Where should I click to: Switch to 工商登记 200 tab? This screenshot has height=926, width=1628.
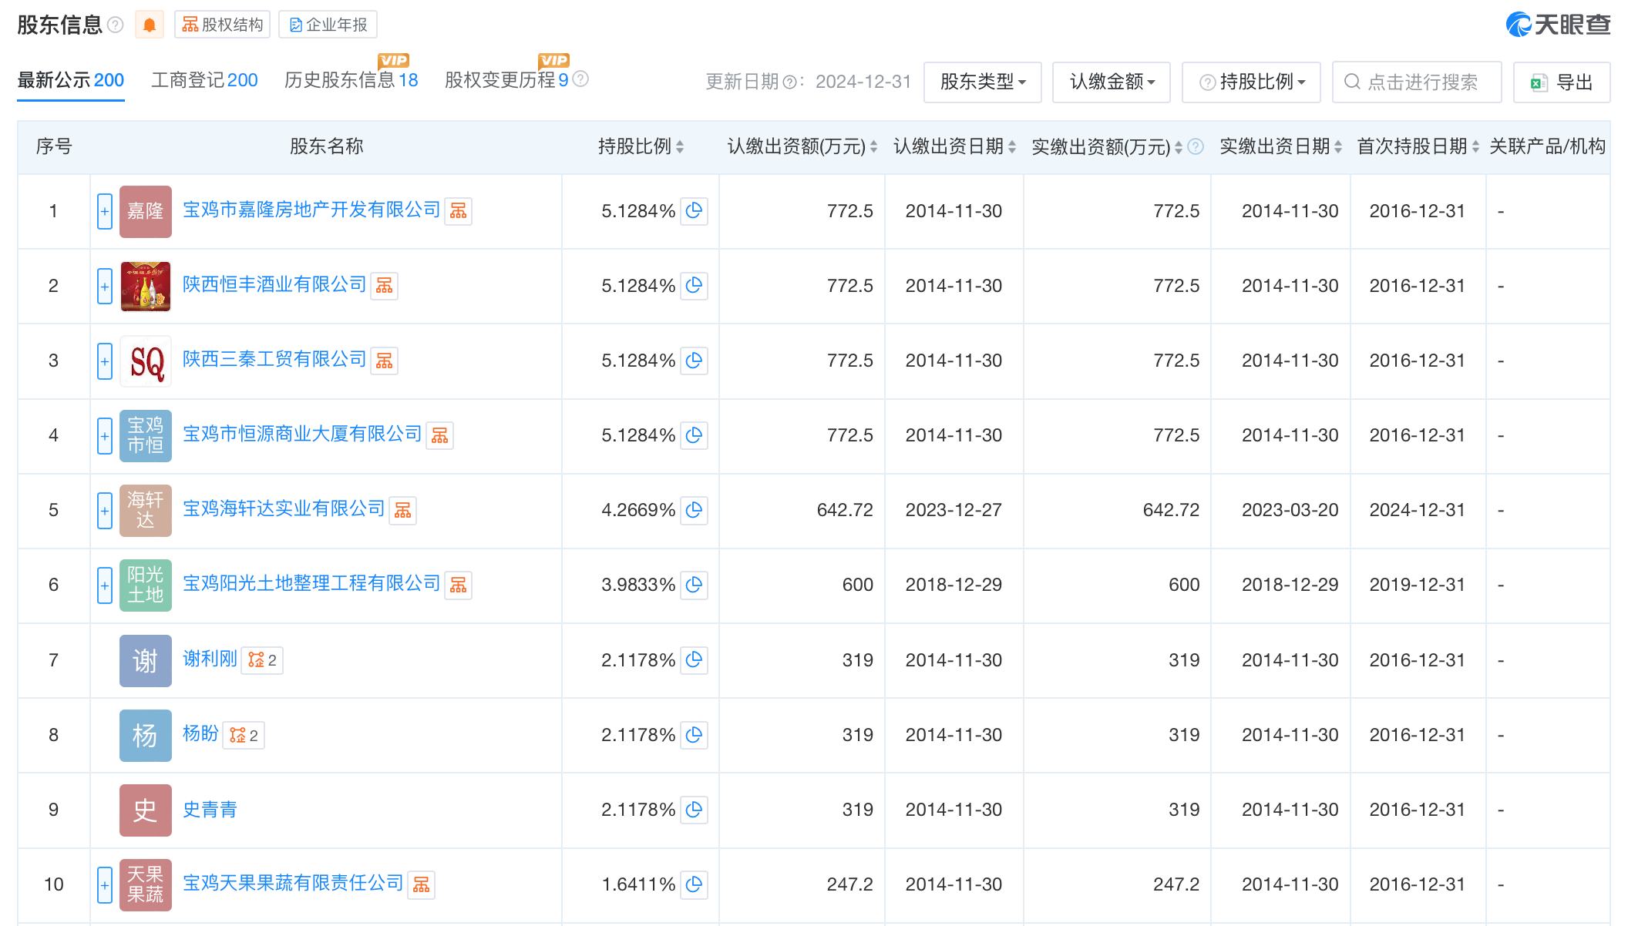pos(204,80)
